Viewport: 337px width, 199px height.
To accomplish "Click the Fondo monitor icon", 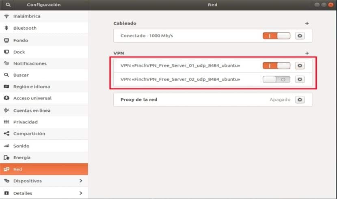I will (x=6, y=40).
